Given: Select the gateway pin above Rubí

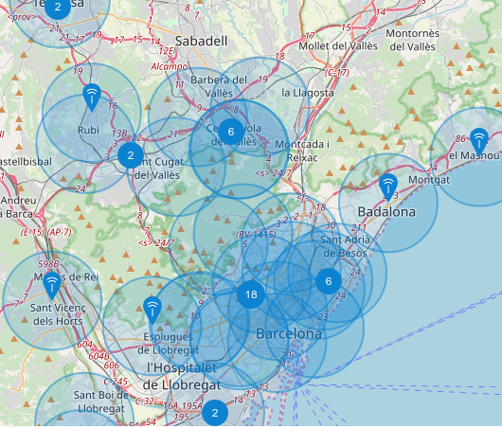Looking at the screenshot, I should pos(92,98).
